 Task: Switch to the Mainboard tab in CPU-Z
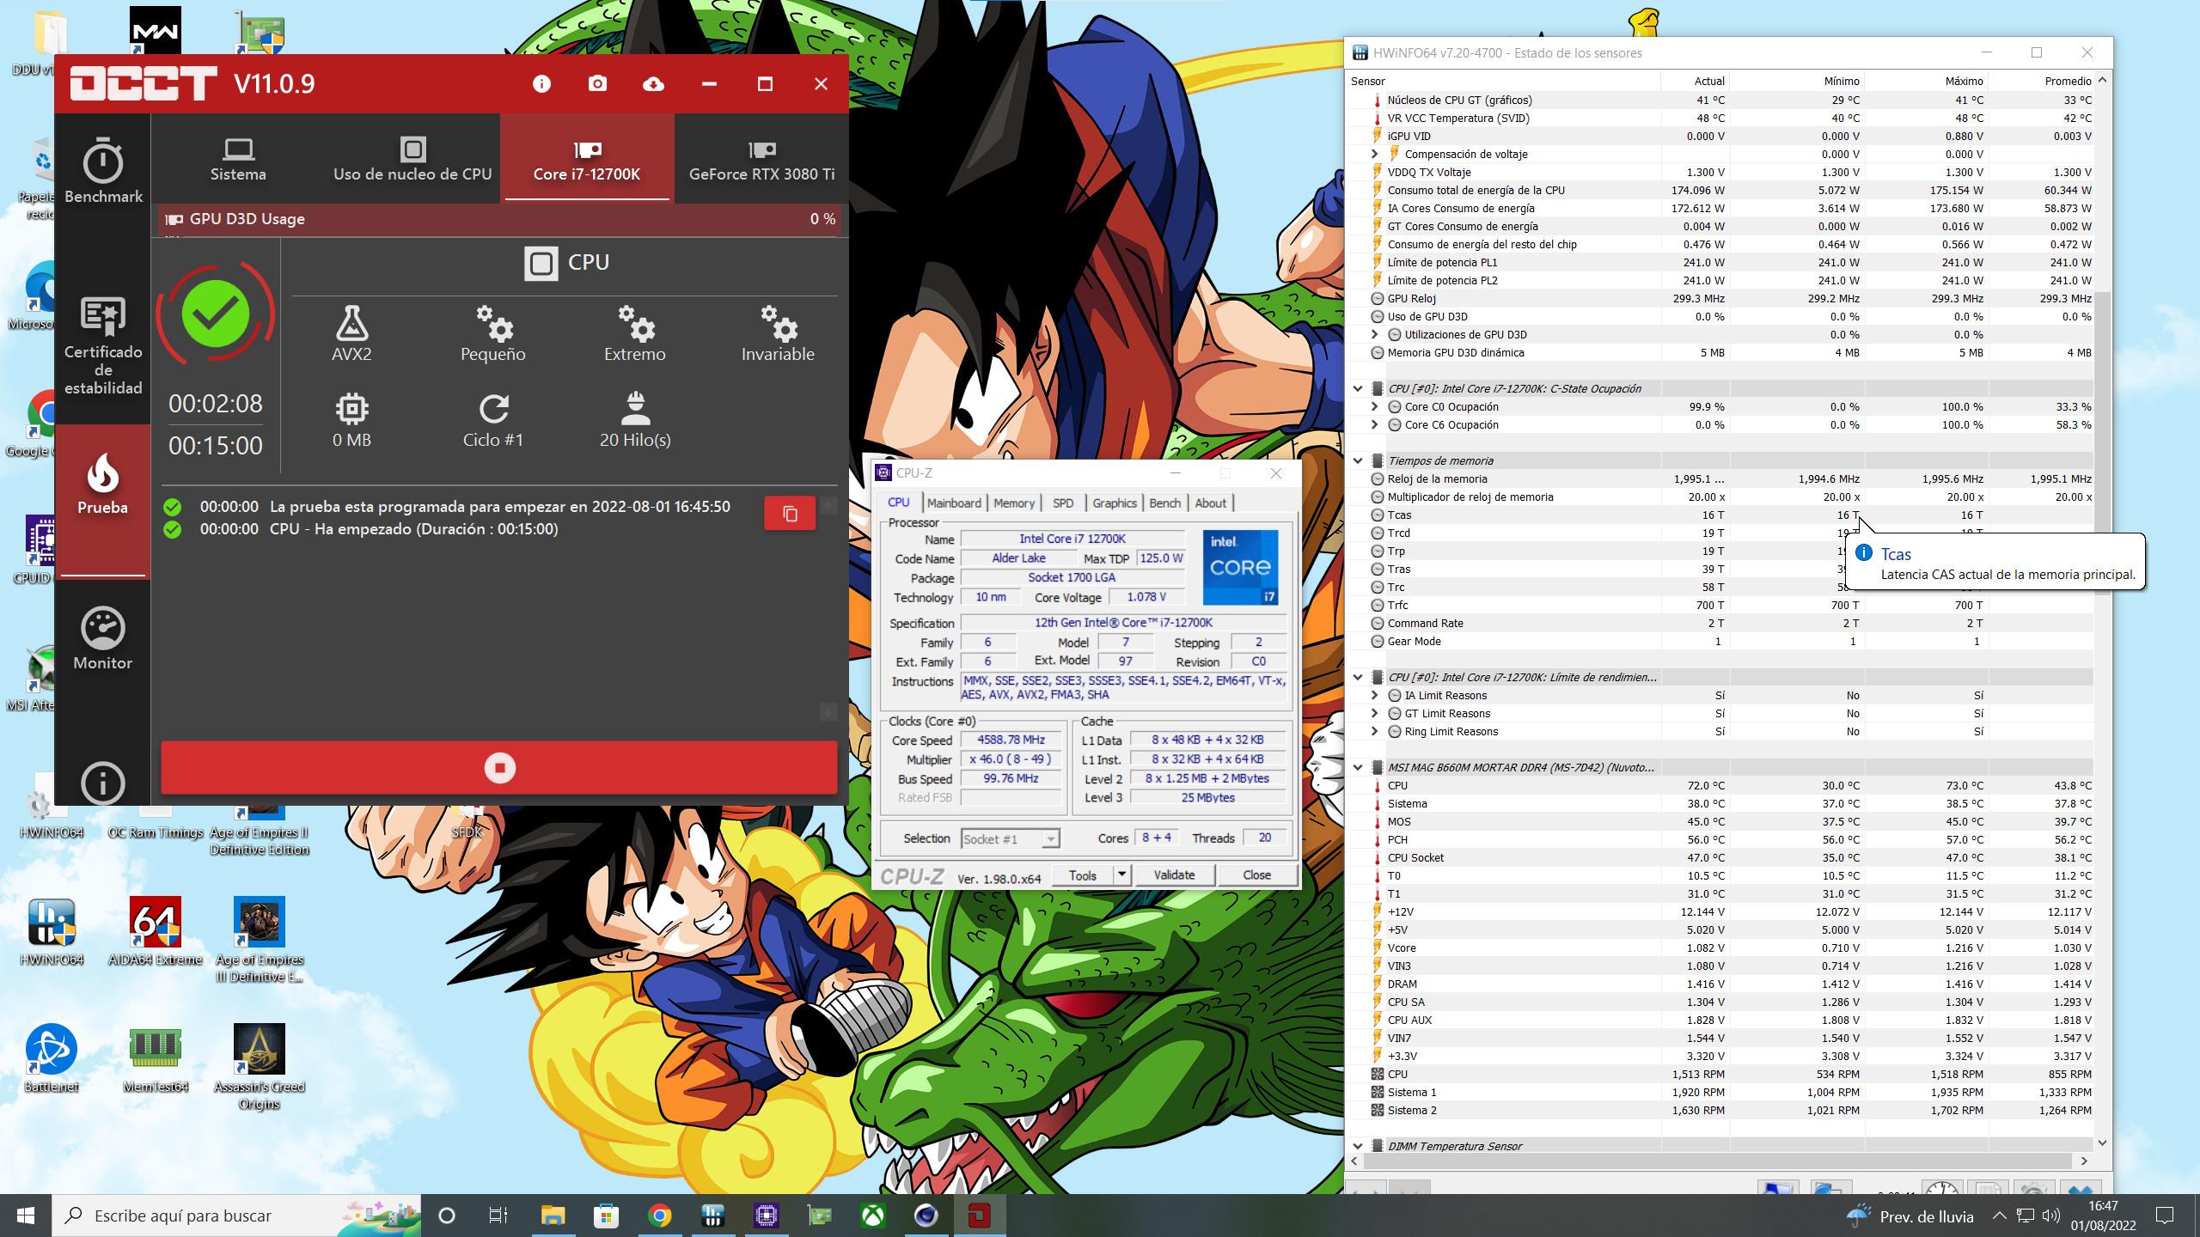[x=954, y=503]
